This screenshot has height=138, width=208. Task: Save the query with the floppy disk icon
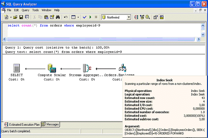click(x=21, y=17)
